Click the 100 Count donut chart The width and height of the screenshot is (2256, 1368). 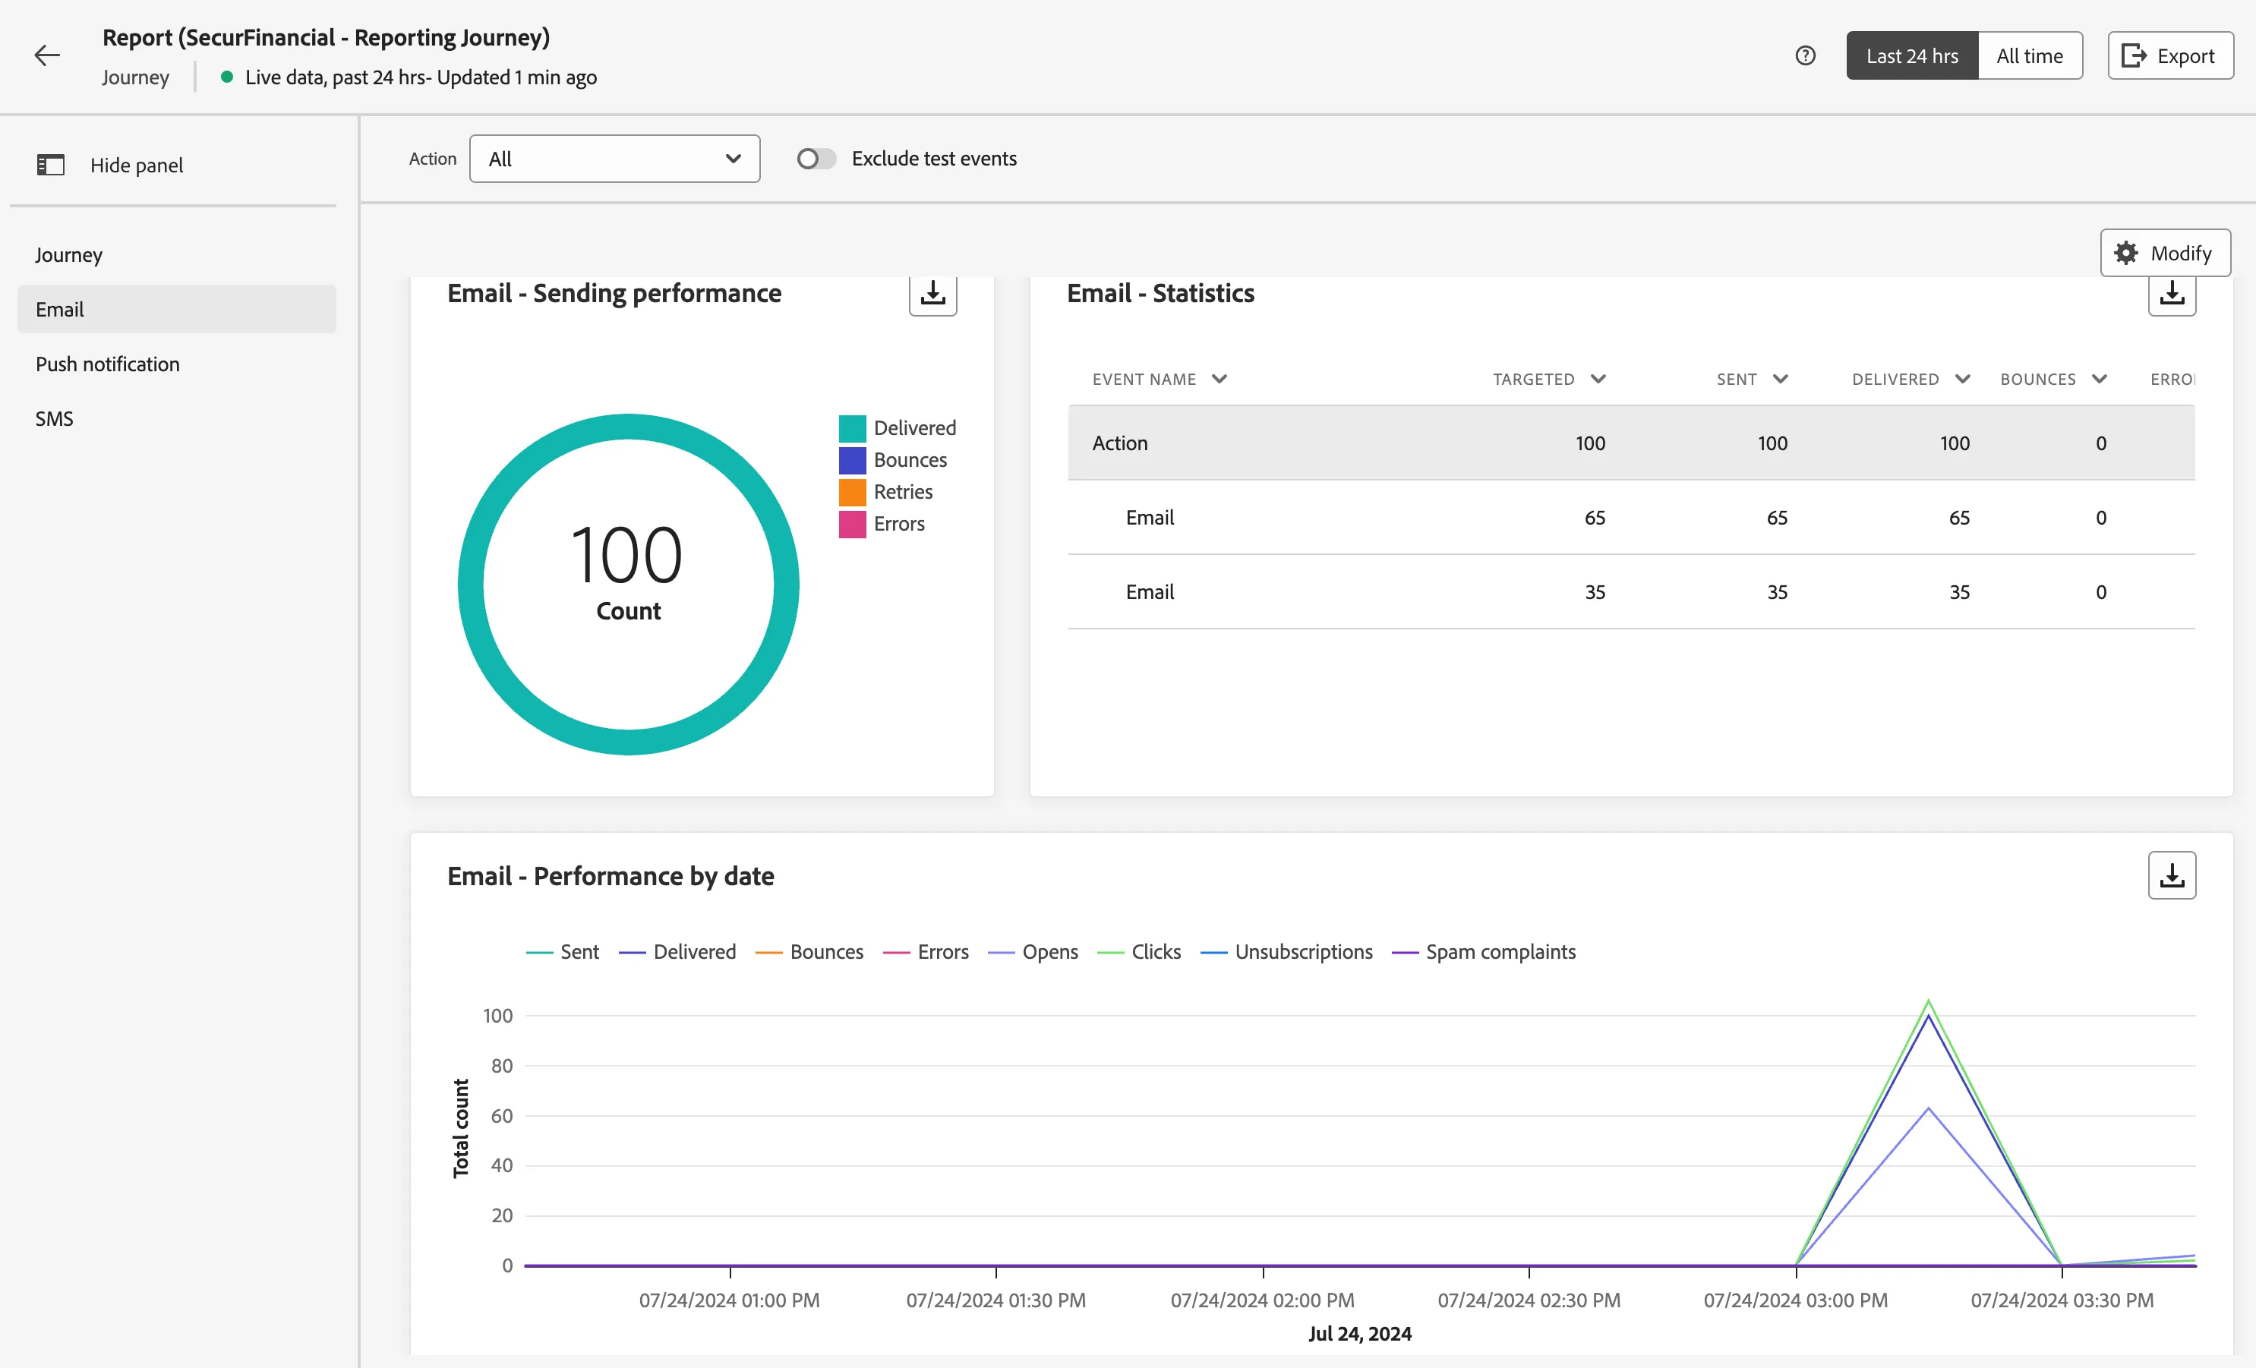click(628, 585)
